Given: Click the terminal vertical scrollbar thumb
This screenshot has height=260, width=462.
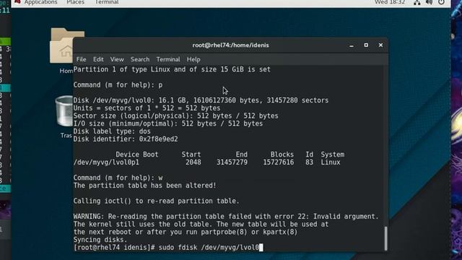Looking at the screenshot, I should click(x=385, y=238).
